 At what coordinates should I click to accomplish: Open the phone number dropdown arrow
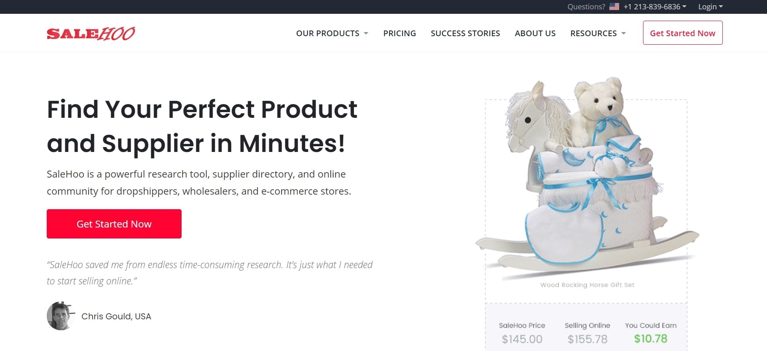pyautogui.click(x=685, y=6)
